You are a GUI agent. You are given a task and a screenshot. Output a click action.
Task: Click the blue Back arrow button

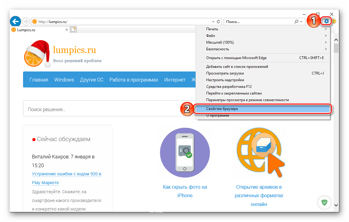click(x=15, y=22)
